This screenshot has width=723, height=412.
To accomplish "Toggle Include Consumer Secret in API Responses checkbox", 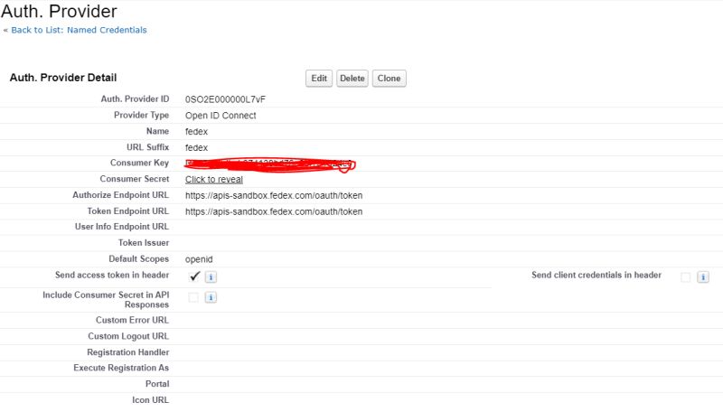I will [193, 297].
